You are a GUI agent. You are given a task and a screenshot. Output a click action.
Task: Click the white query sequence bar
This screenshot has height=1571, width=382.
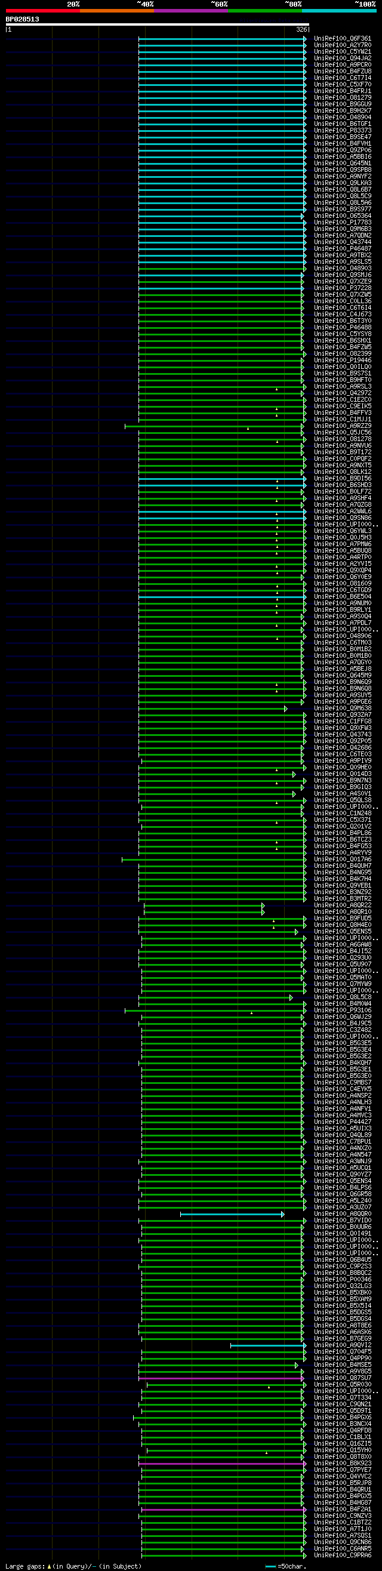[158, 24]
